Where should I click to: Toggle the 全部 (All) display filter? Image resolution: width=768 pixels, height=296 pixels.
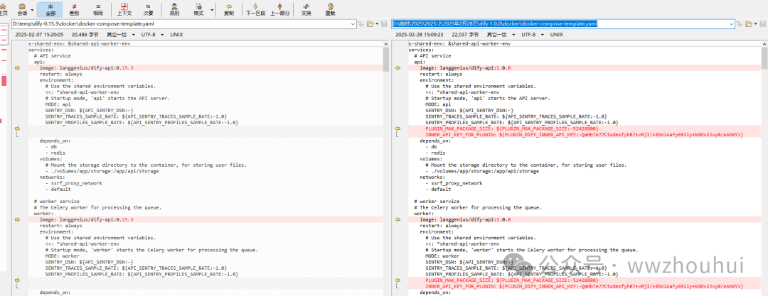tap(50, 9)
